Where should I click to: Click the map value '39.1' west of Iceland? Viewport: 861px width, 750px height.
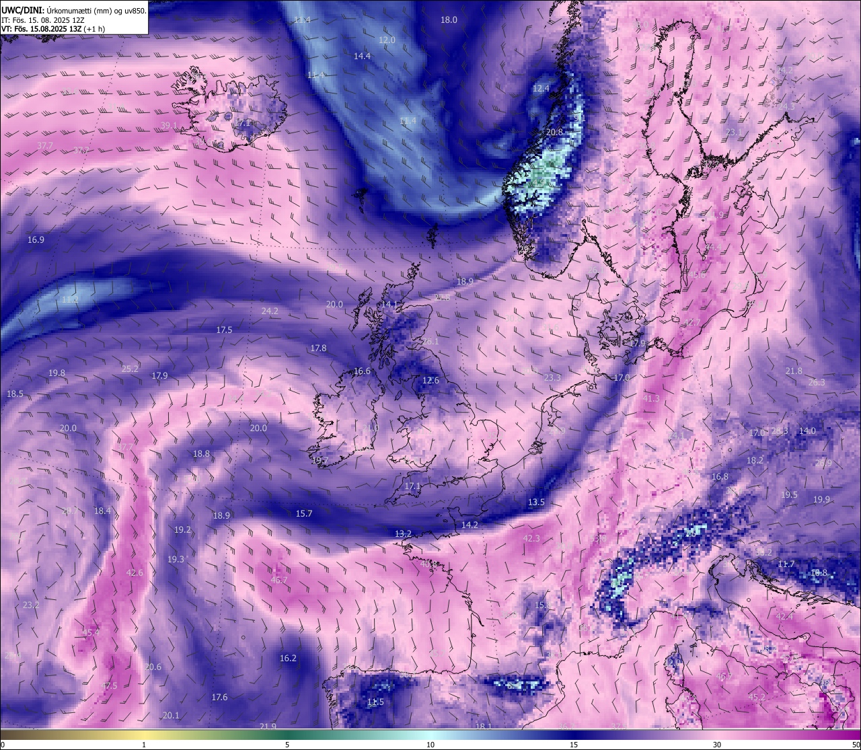tap(169, 126)
